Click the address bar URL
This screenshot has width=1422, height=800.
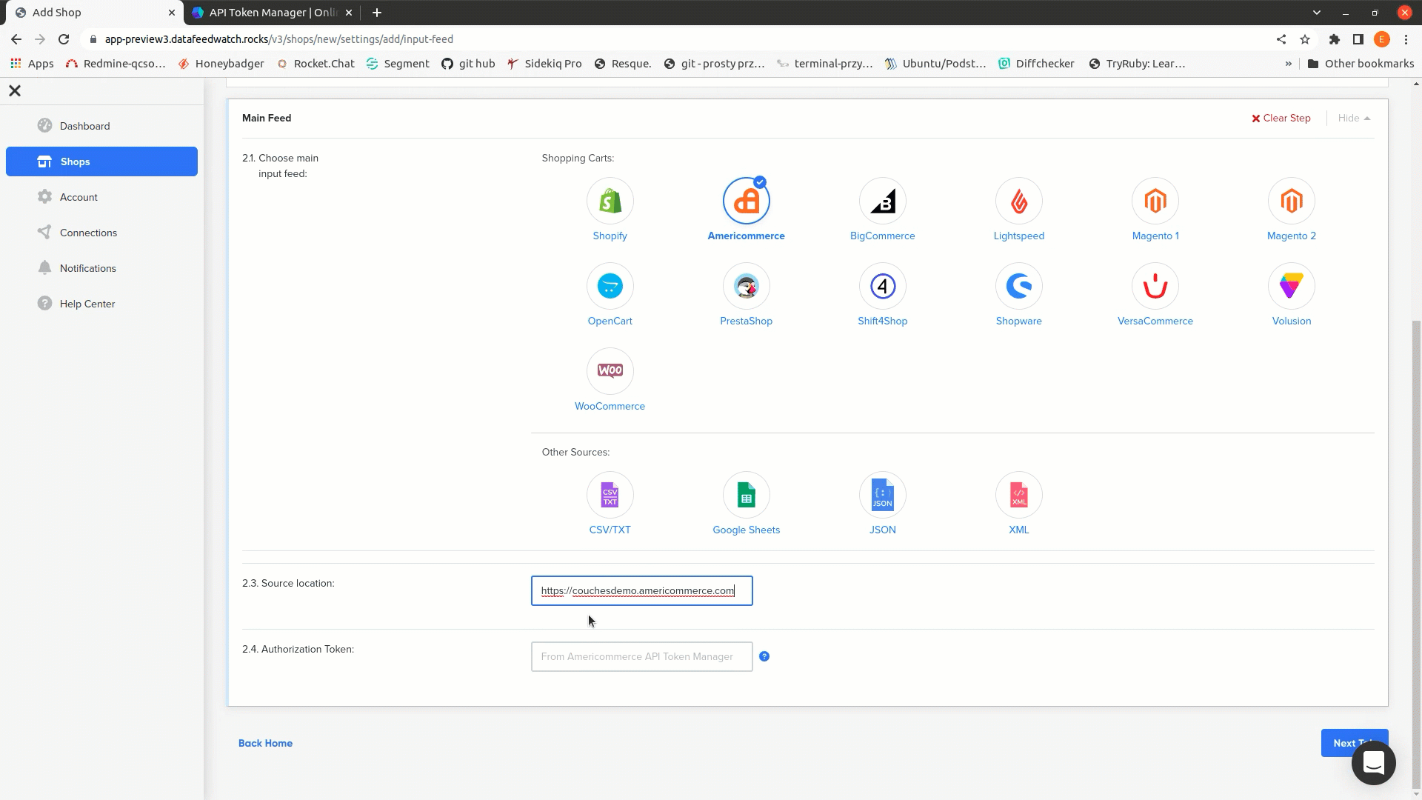point(279,39)
